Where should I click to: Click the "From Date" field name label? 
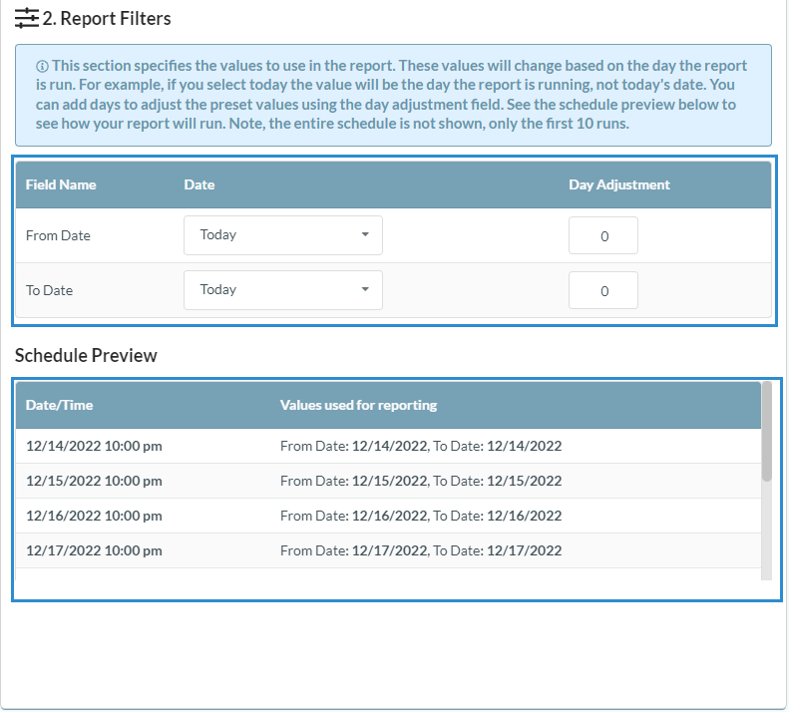tap(58, 236)
